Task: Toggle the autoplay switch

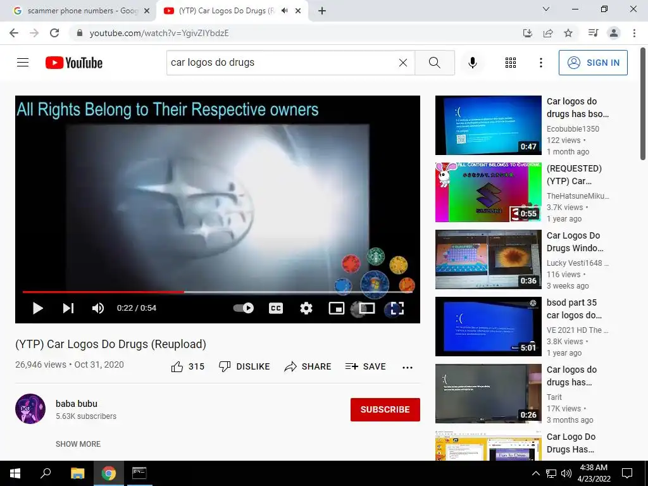Action: coord(244,308)
